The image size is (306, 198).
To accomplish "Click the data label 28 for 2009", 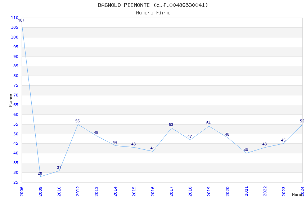I will [x=40, y=173].
